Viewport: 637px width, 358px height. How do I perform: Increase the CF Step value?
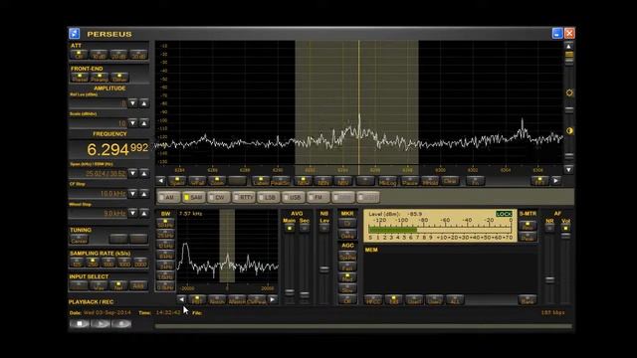point(144,194)
